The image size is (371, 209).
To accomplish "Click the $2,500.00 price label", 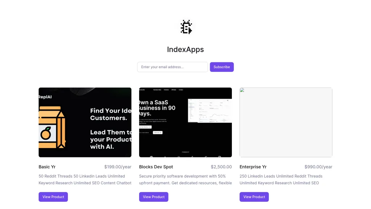I will (221, 167).
